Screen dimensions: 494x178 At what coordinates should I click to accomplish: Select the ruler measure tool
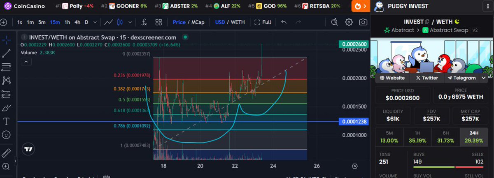6,153
